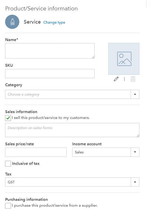Uncheck I sell this product/service checkbox
Viewport: 150px width, 213px height.
click(8, 118)
